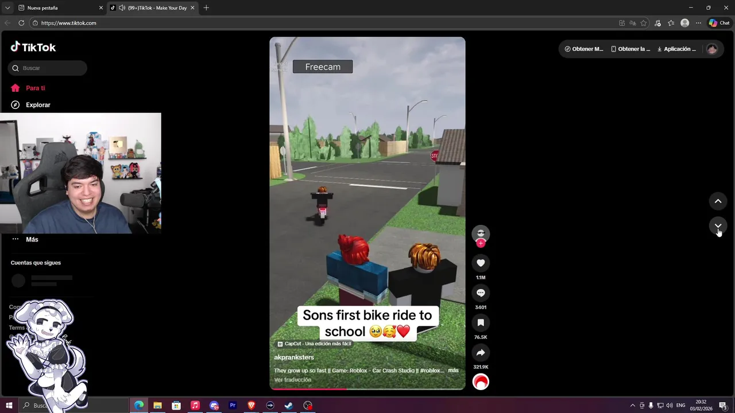The height and width of the screenshot is (413, 735).
Task: Go to previous video with up chevron
Action: 718,201
